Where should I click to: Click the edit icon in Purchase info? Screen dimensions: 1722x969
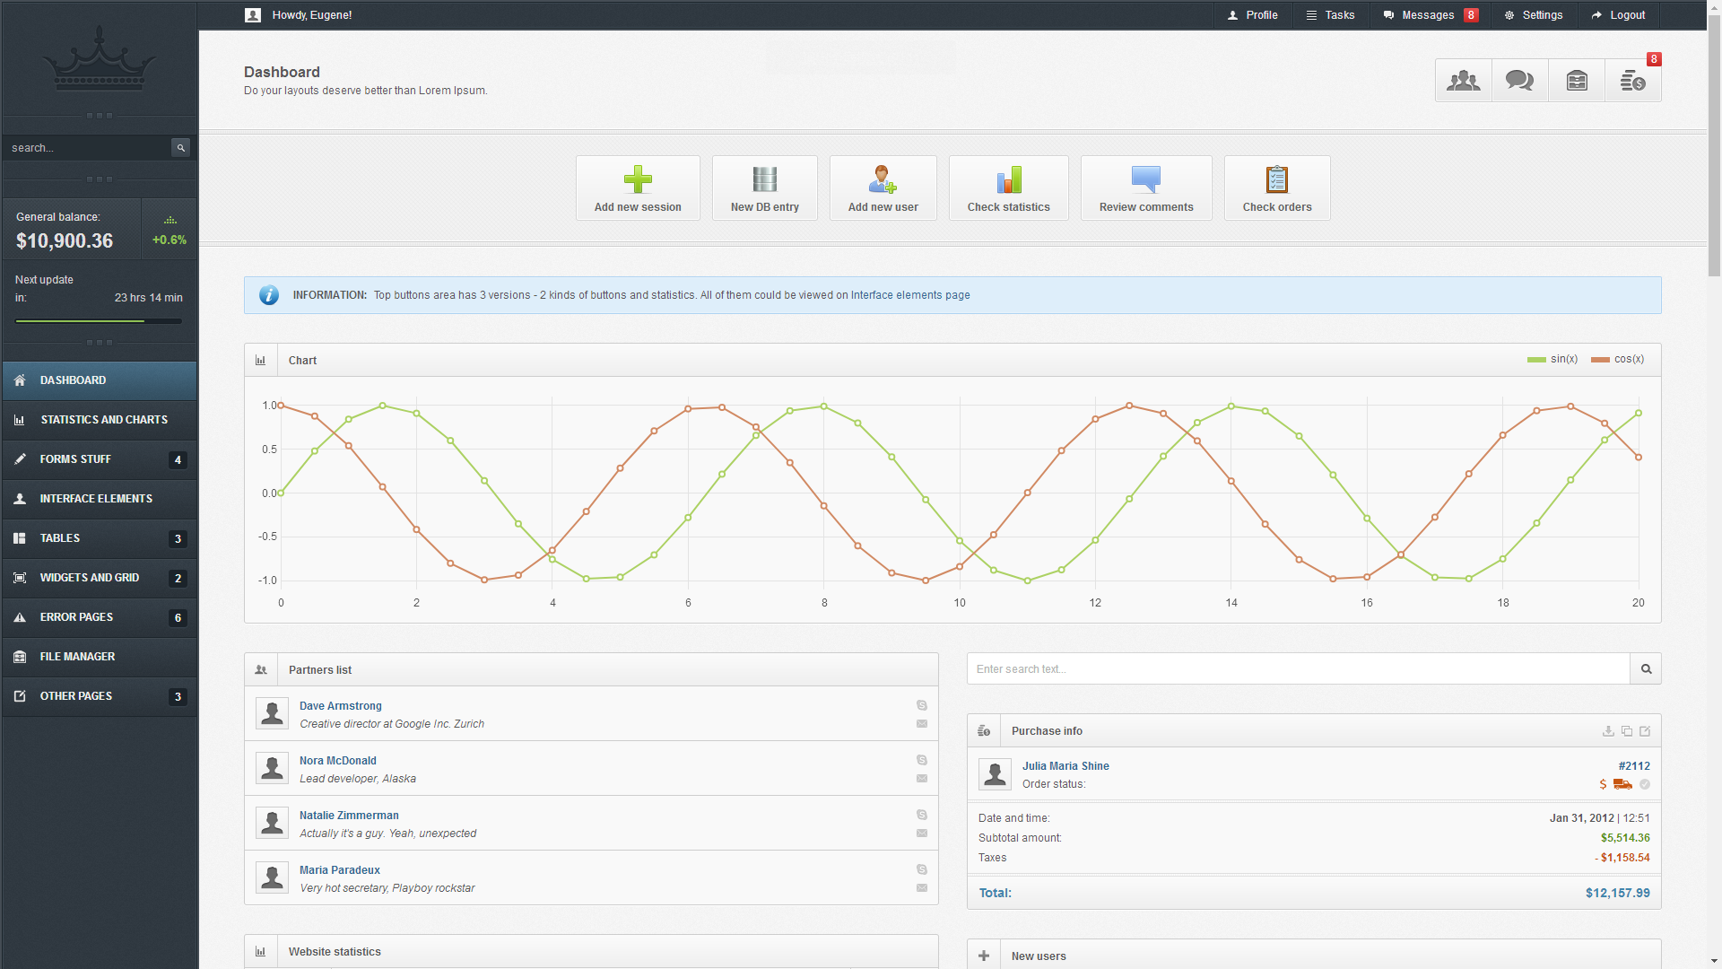[x=1645, y=731]
